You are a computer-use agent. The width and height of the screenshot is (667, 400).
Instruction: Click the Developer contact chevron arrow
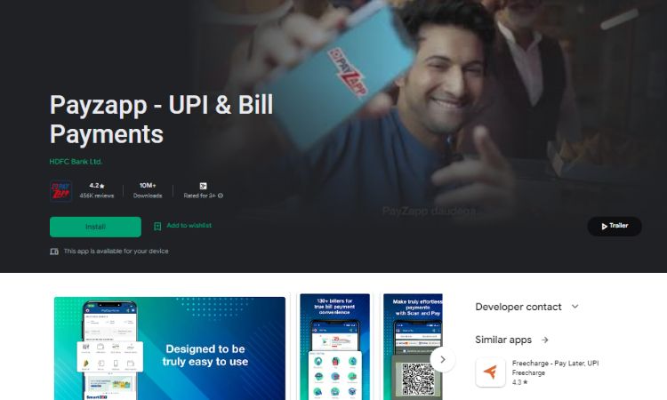coord(575,307)
